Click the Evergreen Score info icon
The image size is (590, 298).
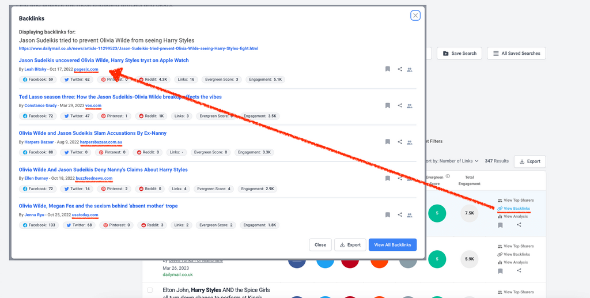(x=448, y=177)
